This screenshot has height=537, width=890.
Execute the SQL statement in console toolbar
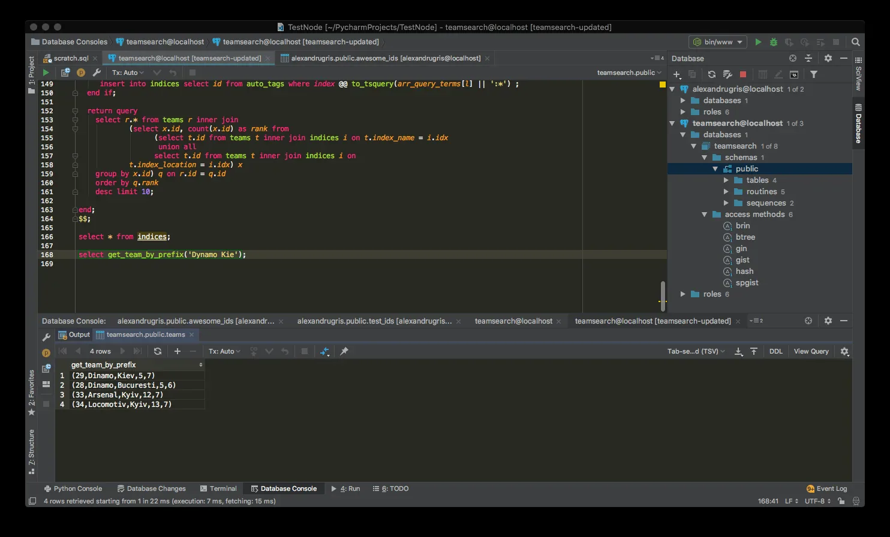coord(46,73)
